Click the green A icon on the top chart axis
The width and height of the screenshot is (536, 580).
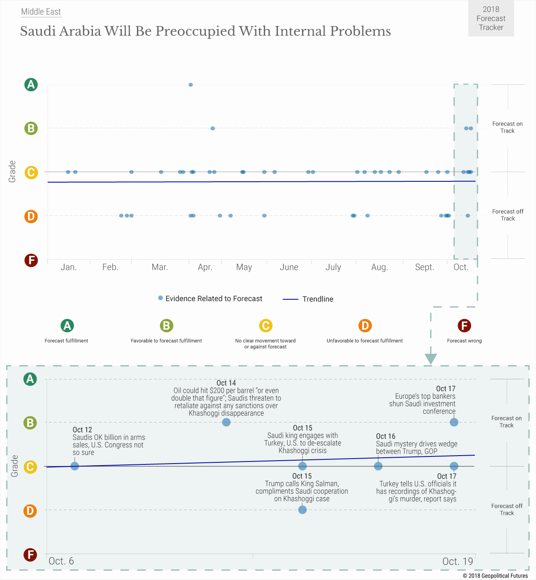pos(31,85)
